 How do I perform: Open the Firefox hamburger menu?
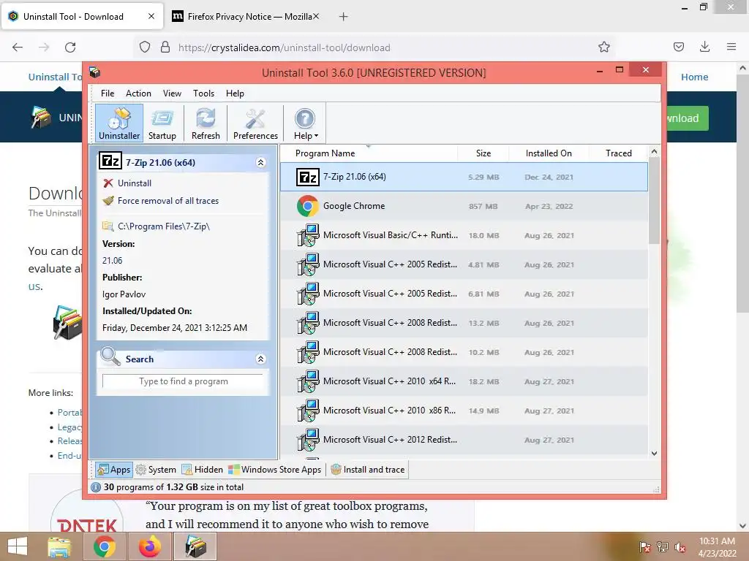click(731, 47)
